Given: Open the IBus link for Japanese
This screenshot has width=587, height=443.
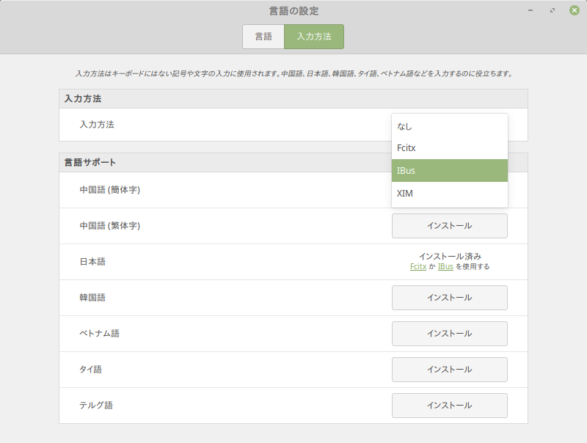Looking at the screenshot, I should 445,268.
